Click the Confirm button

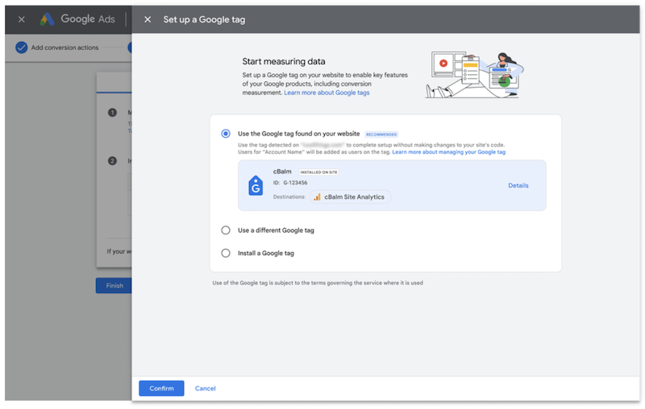(x=161, y=388)
